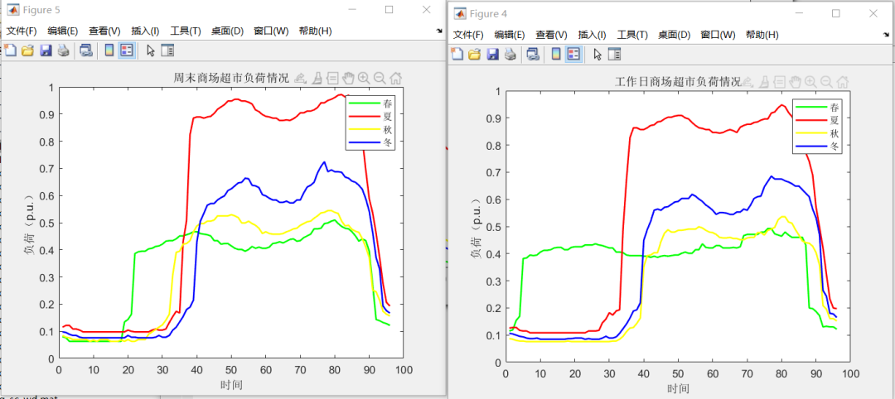Viewport: 895px width, 399px height.
Task: Select zoom in magnifier above Figure 4 axes
Action: tap(810, 82)
